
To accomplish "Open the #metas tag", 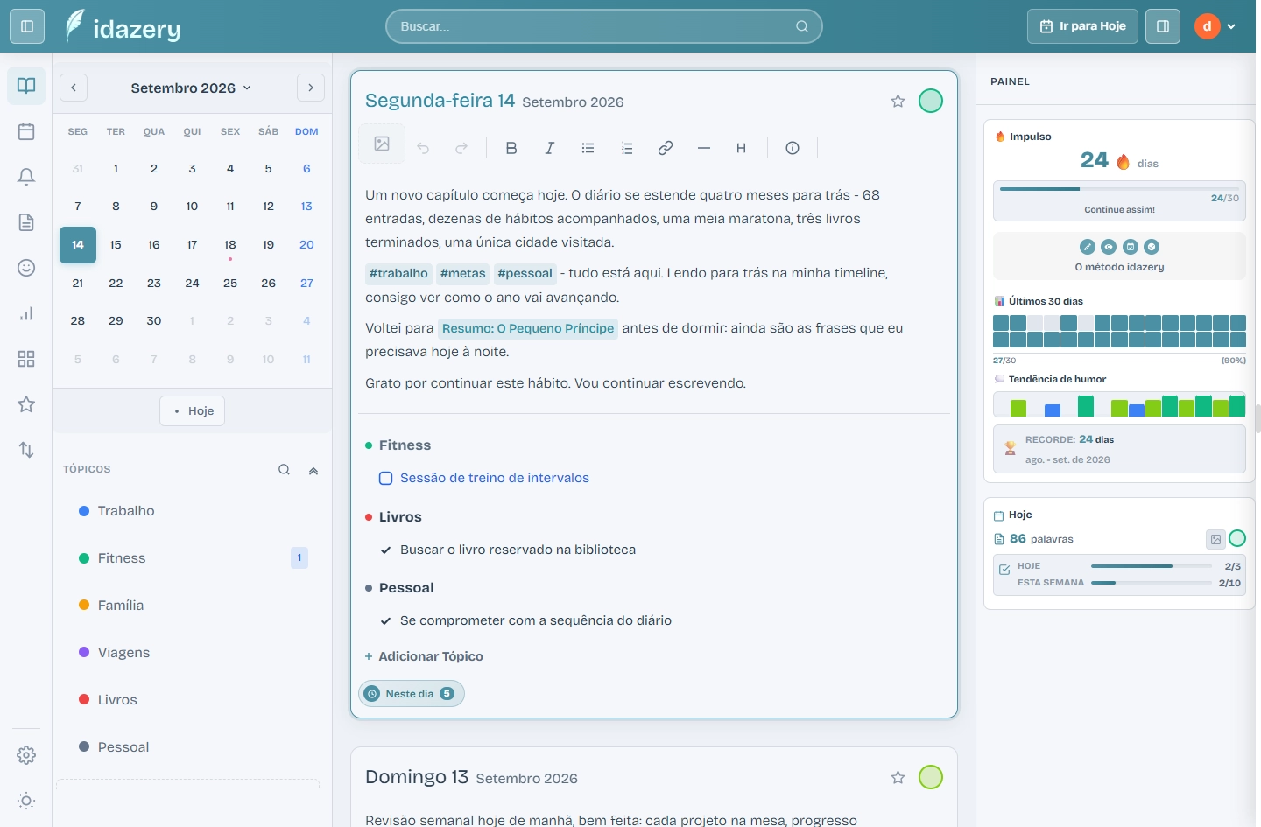I will (462, 273).
